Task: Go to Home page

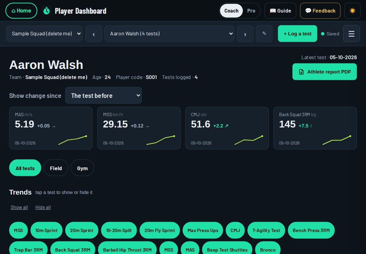Action: (x=21, y=11)
